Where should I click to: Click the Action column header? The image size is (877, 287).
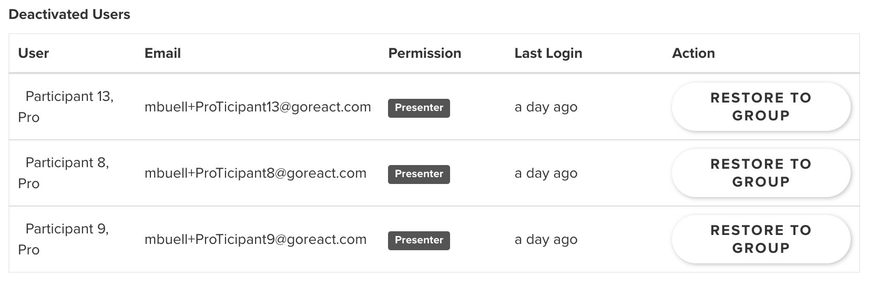694,53
